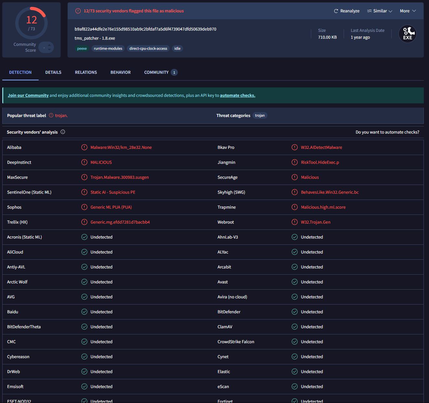
Task: Click the alert icon in the Sophos row
Action: point(84,207)
